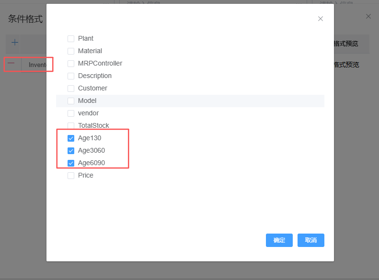The height and width of the screenshot is (280, 379).
Task: Enable the MRPController checkbox
Action: [71, 64]
